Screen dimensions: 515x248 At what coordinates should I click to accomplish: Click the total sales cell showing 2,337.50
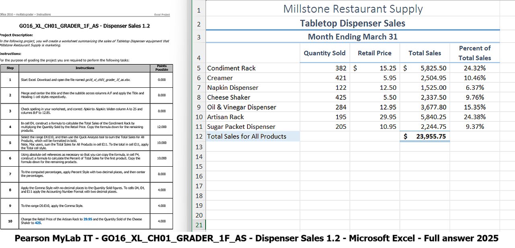click(x=424, y=97)
